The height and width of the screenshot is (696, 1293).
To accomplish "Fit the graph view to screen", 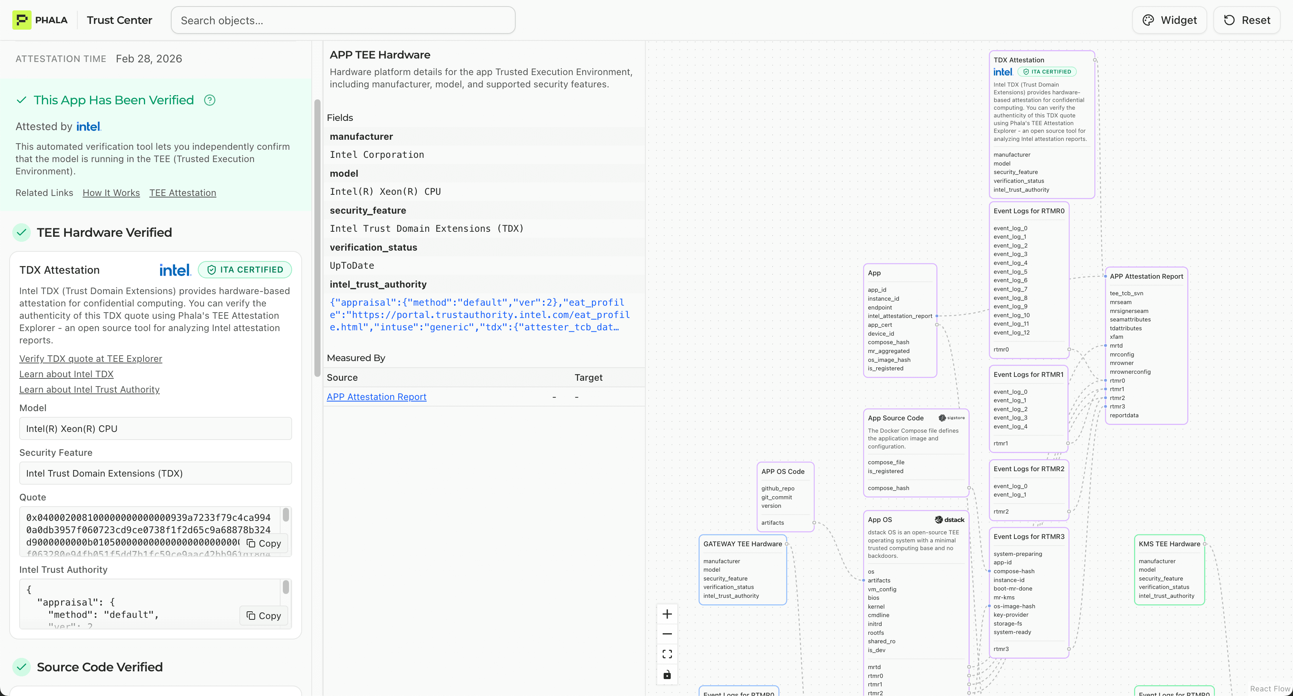I will click(667, 654).
